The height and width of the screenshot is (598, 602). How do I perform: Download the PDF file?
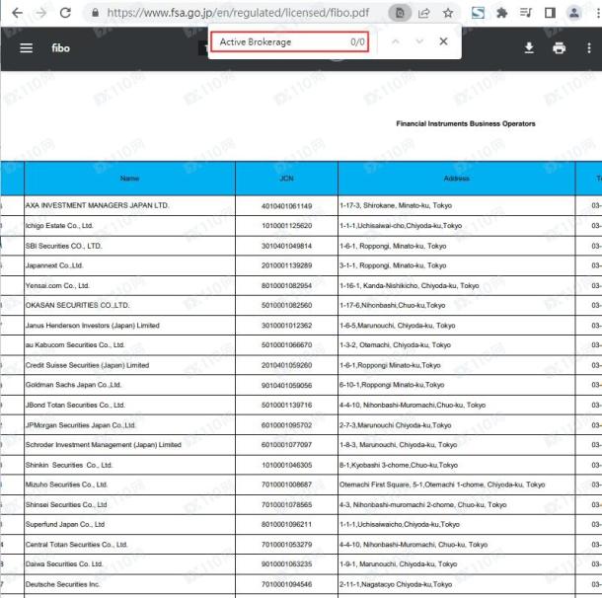point(529,48)
